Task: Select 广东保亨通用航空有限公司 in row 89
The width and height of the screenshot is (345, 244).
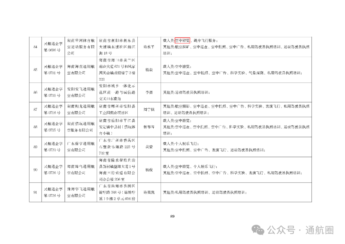Action: tap(80, 148)
